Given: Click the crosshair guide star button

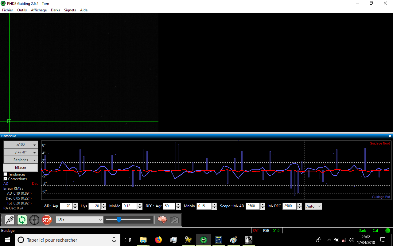Looking at the screenshot, I should (34, 220).
